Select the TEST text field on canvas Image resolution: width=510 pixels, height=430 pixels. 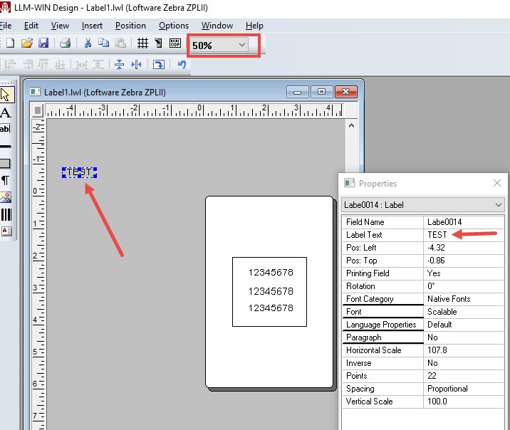click(x=79, y=172)
